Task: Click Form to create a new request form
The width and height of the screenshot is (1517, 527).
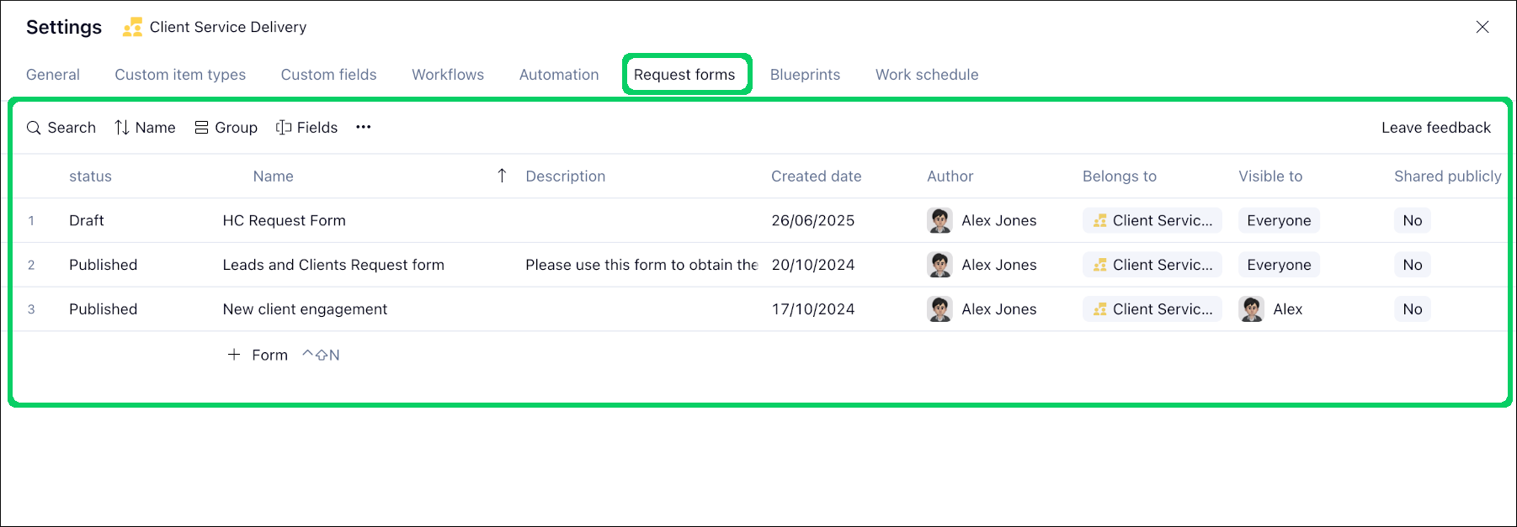Action: tap(269, 354)
